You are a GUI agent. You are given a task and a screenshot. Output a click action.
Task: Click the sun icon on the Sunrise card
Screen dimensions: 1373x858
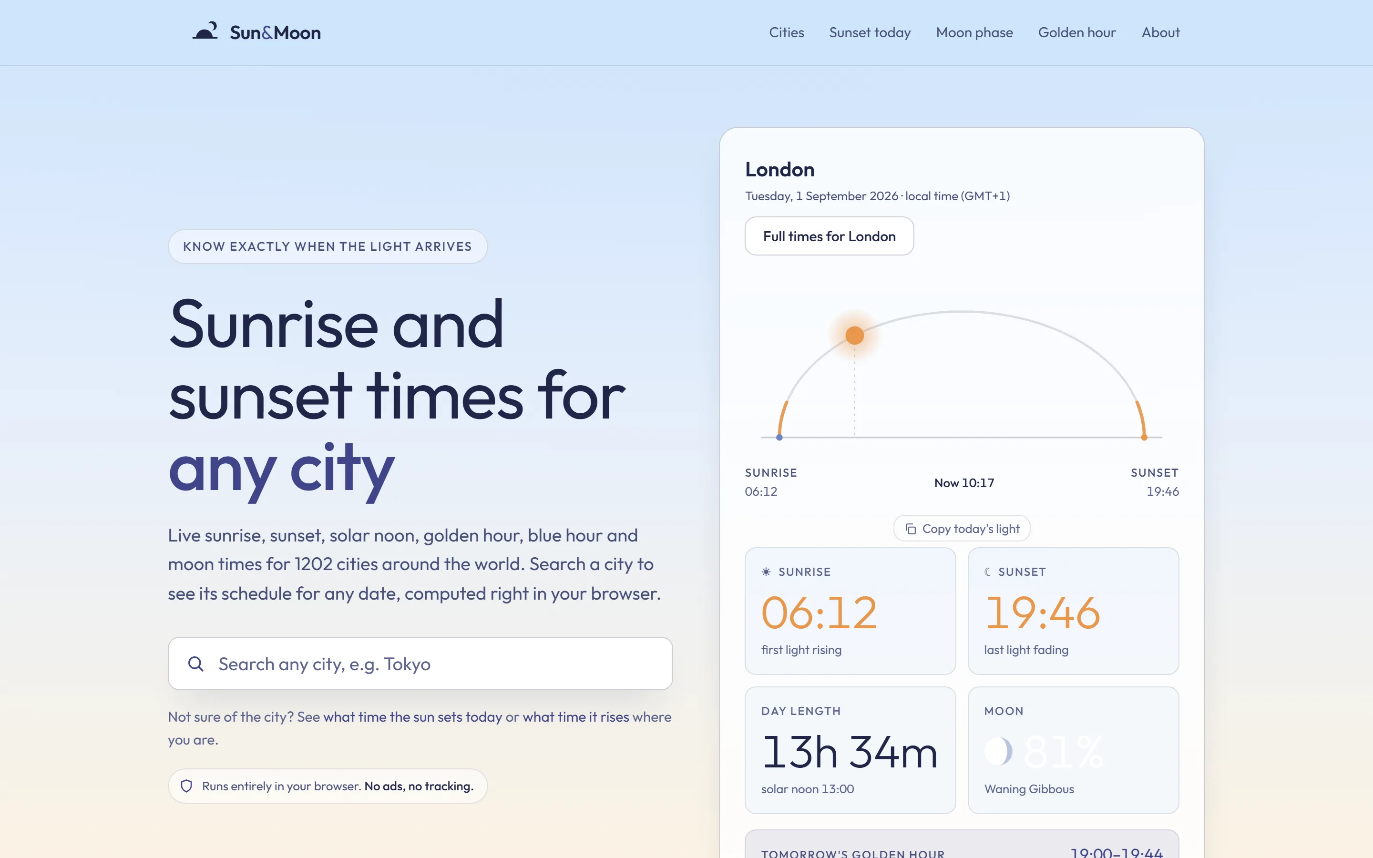766,572
